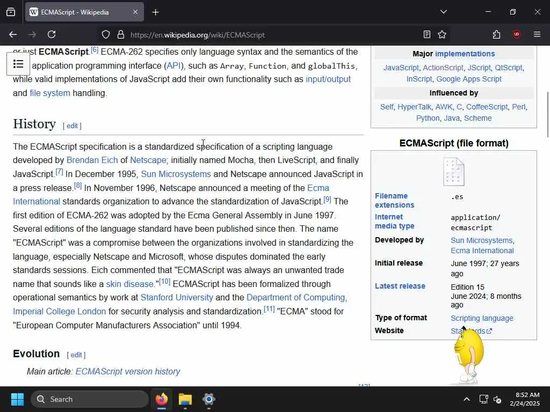Image resolution: width=550 pixels, height=412 pixels.
Task: Open Ecma International link in History paragraph
Action: [x=318, y=188]
